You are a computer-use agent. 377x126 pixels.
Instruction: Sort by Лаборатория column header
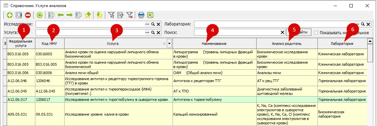pos(342,44)
